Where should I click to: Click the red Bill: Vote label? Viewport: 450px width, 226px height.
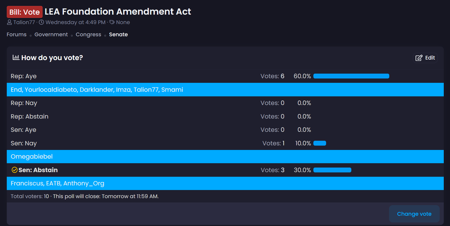(25, 12)
